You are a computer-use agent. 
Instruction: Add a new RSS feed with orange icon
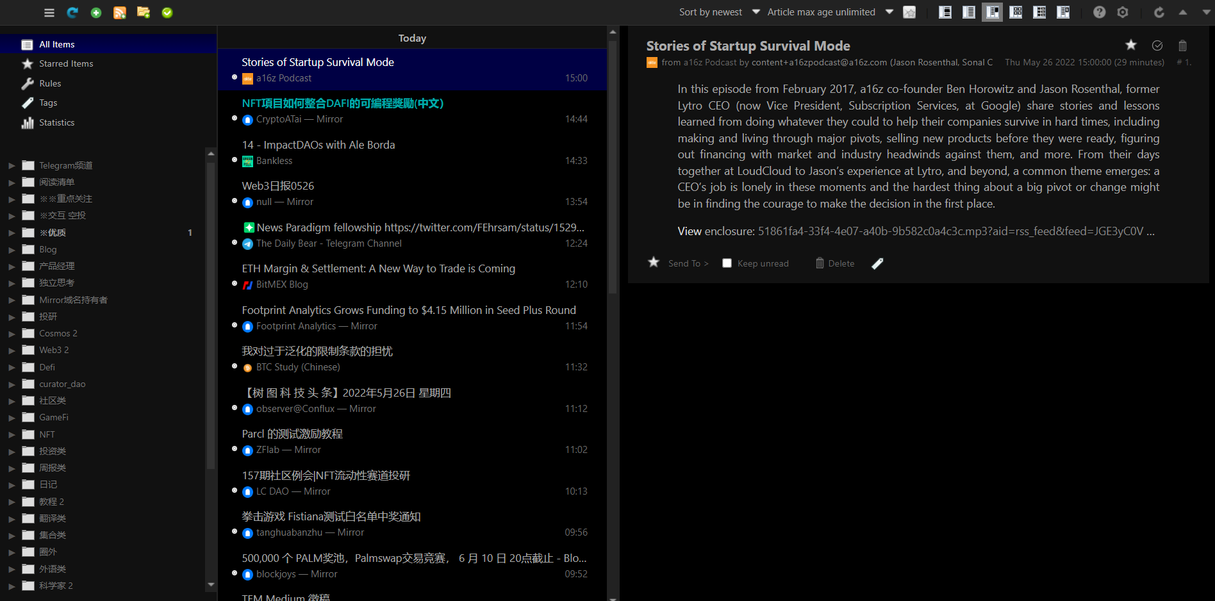(x=120, y=13)
